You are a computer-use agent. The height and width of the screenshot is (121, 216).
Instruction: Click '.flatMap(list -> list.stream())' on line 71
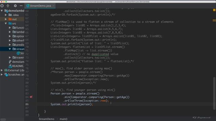click(88, 50)
